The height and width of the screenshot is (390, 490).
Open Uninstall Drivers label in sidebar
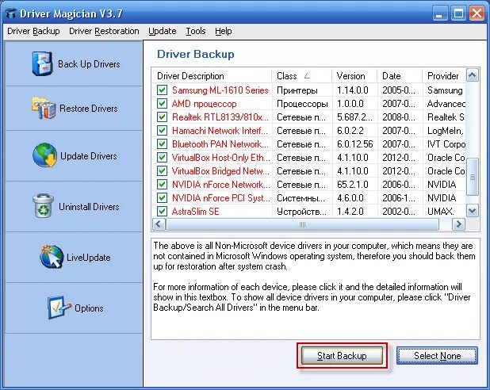click(x=89, y=207)
